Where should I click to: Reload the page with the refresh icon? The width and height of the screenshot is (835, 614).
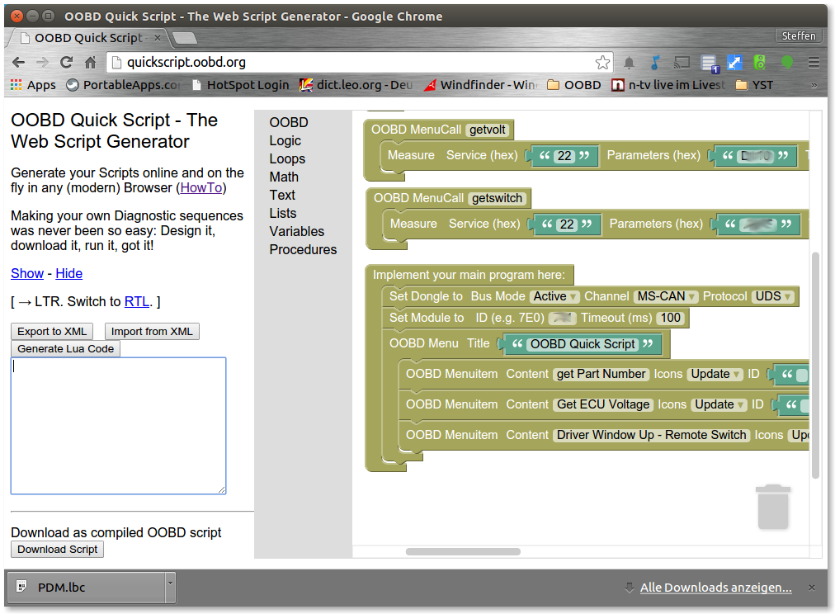coord(67,62)
